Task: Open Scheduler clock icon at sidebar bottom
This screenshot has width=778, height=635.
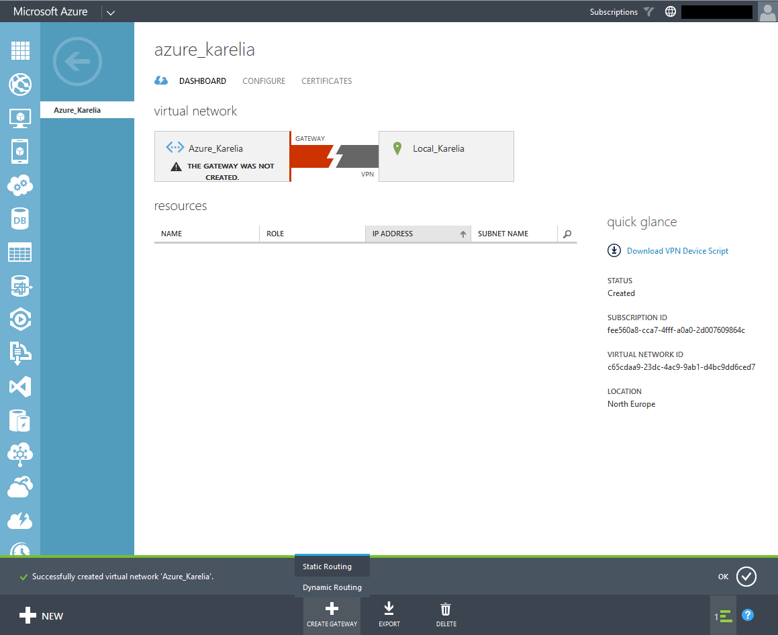Action: point(20,548)
